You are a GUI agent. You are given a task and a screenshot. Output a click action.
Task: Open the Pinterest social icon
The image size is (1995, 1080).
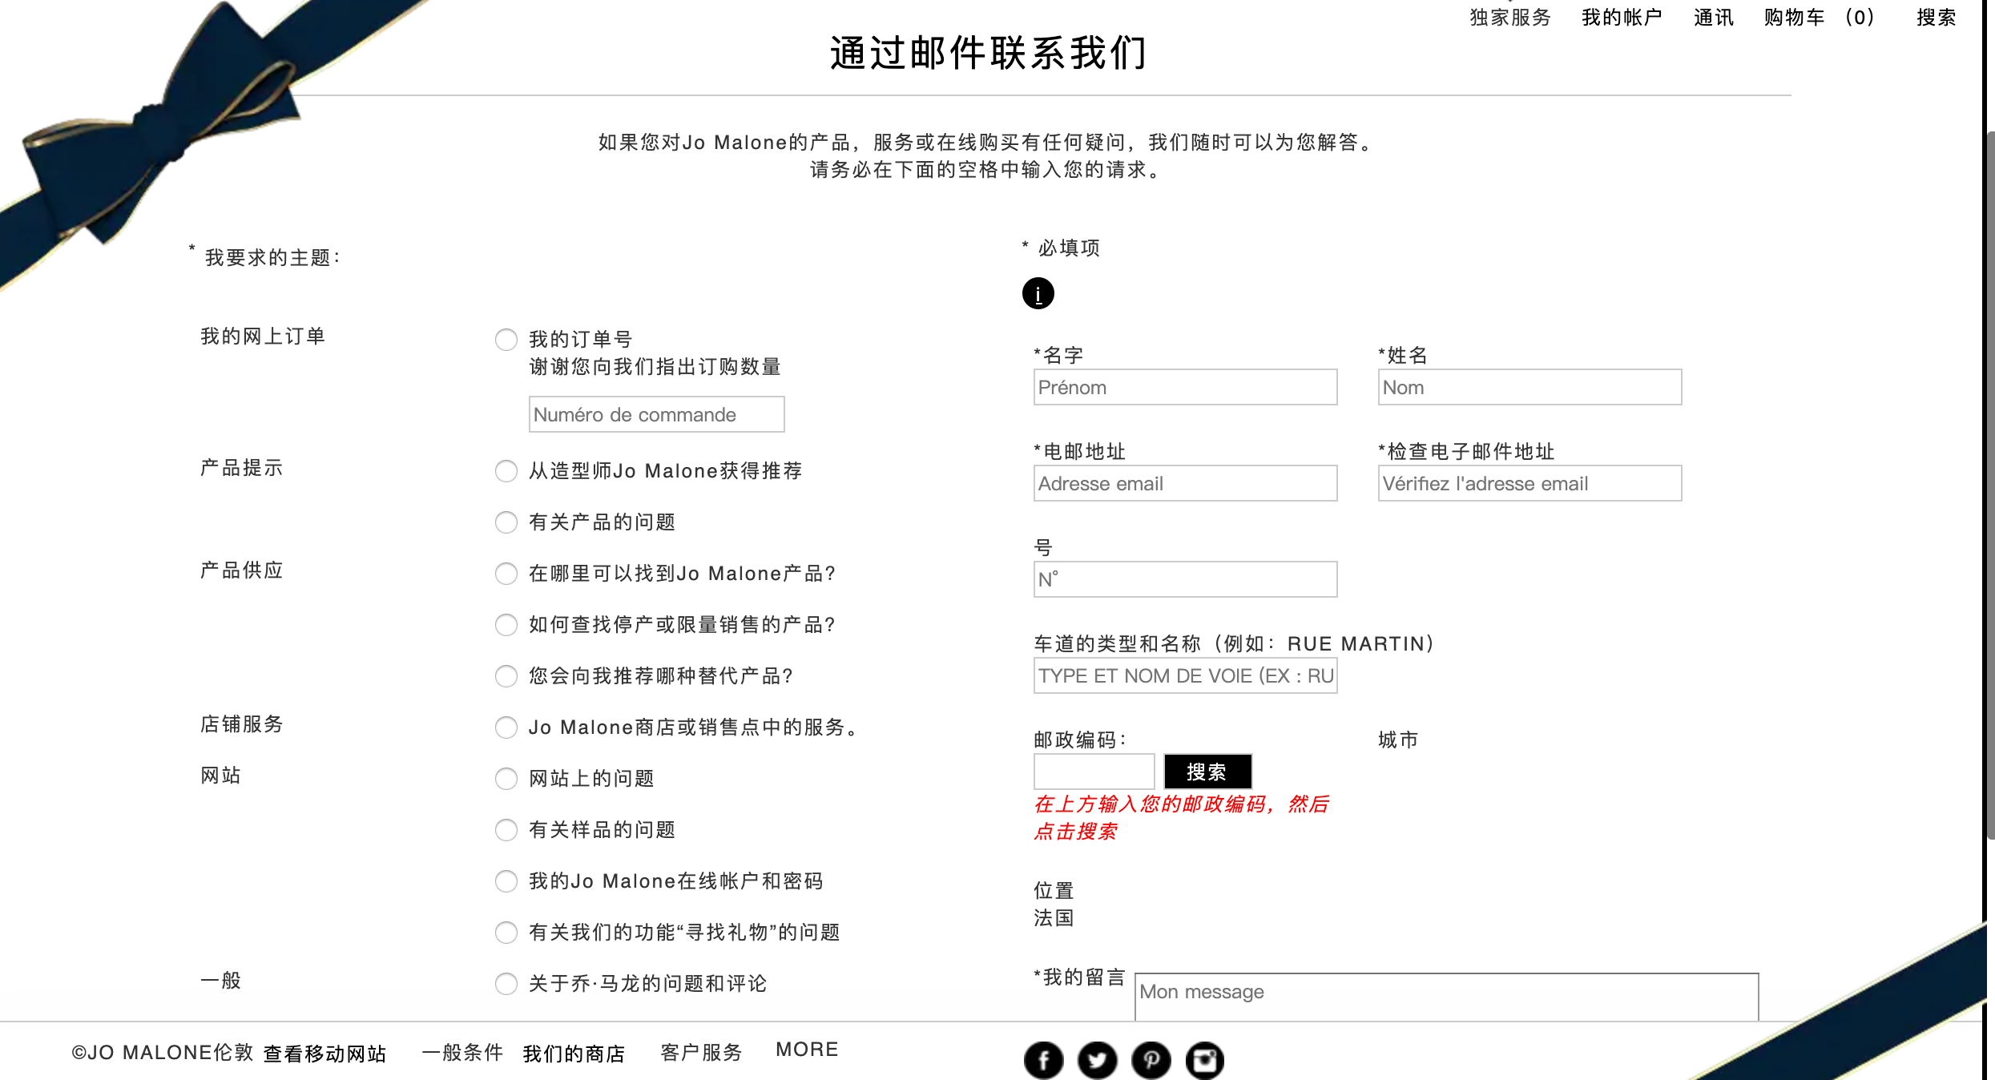[1151, 1060]
